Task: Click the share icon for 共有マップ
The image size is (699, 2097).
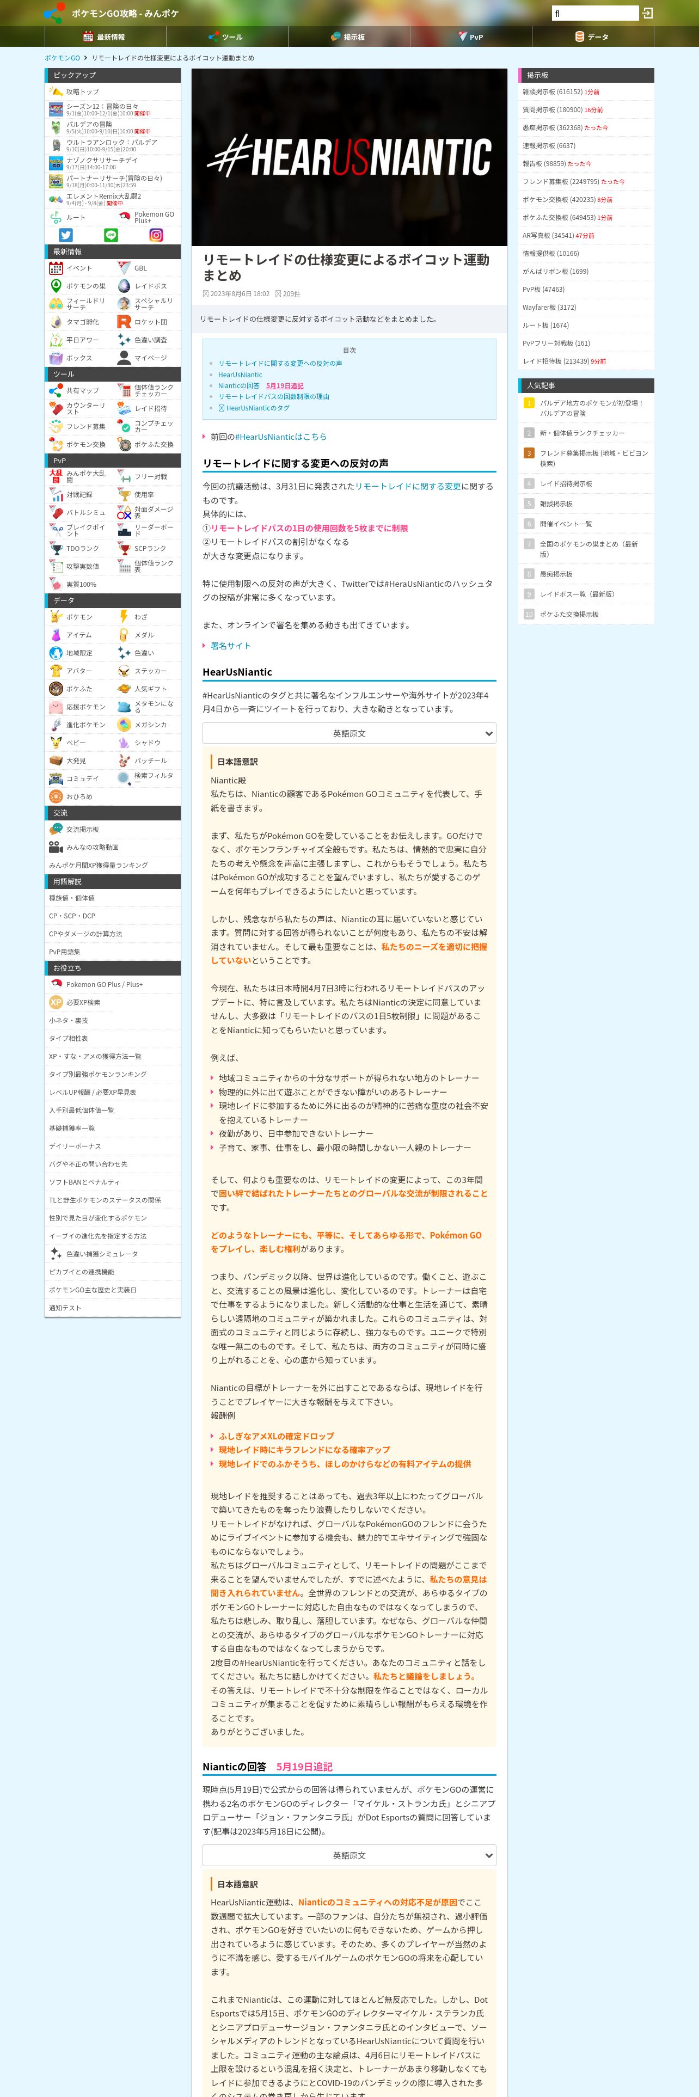Action: (x=56, y=391)
